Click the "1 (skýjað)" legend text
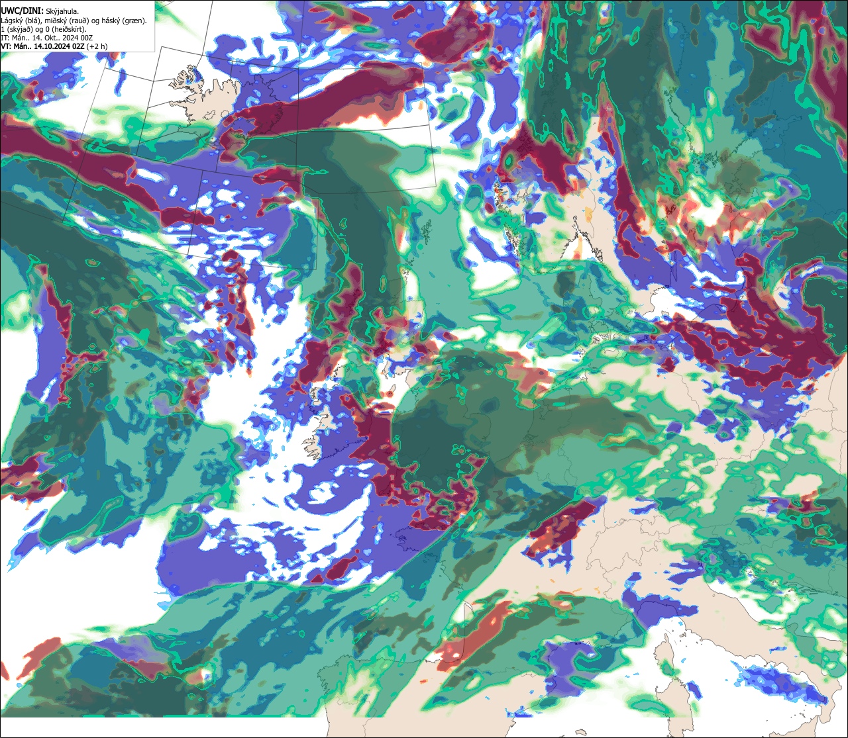Screen dimensions: 848x738 pos(16,29)
